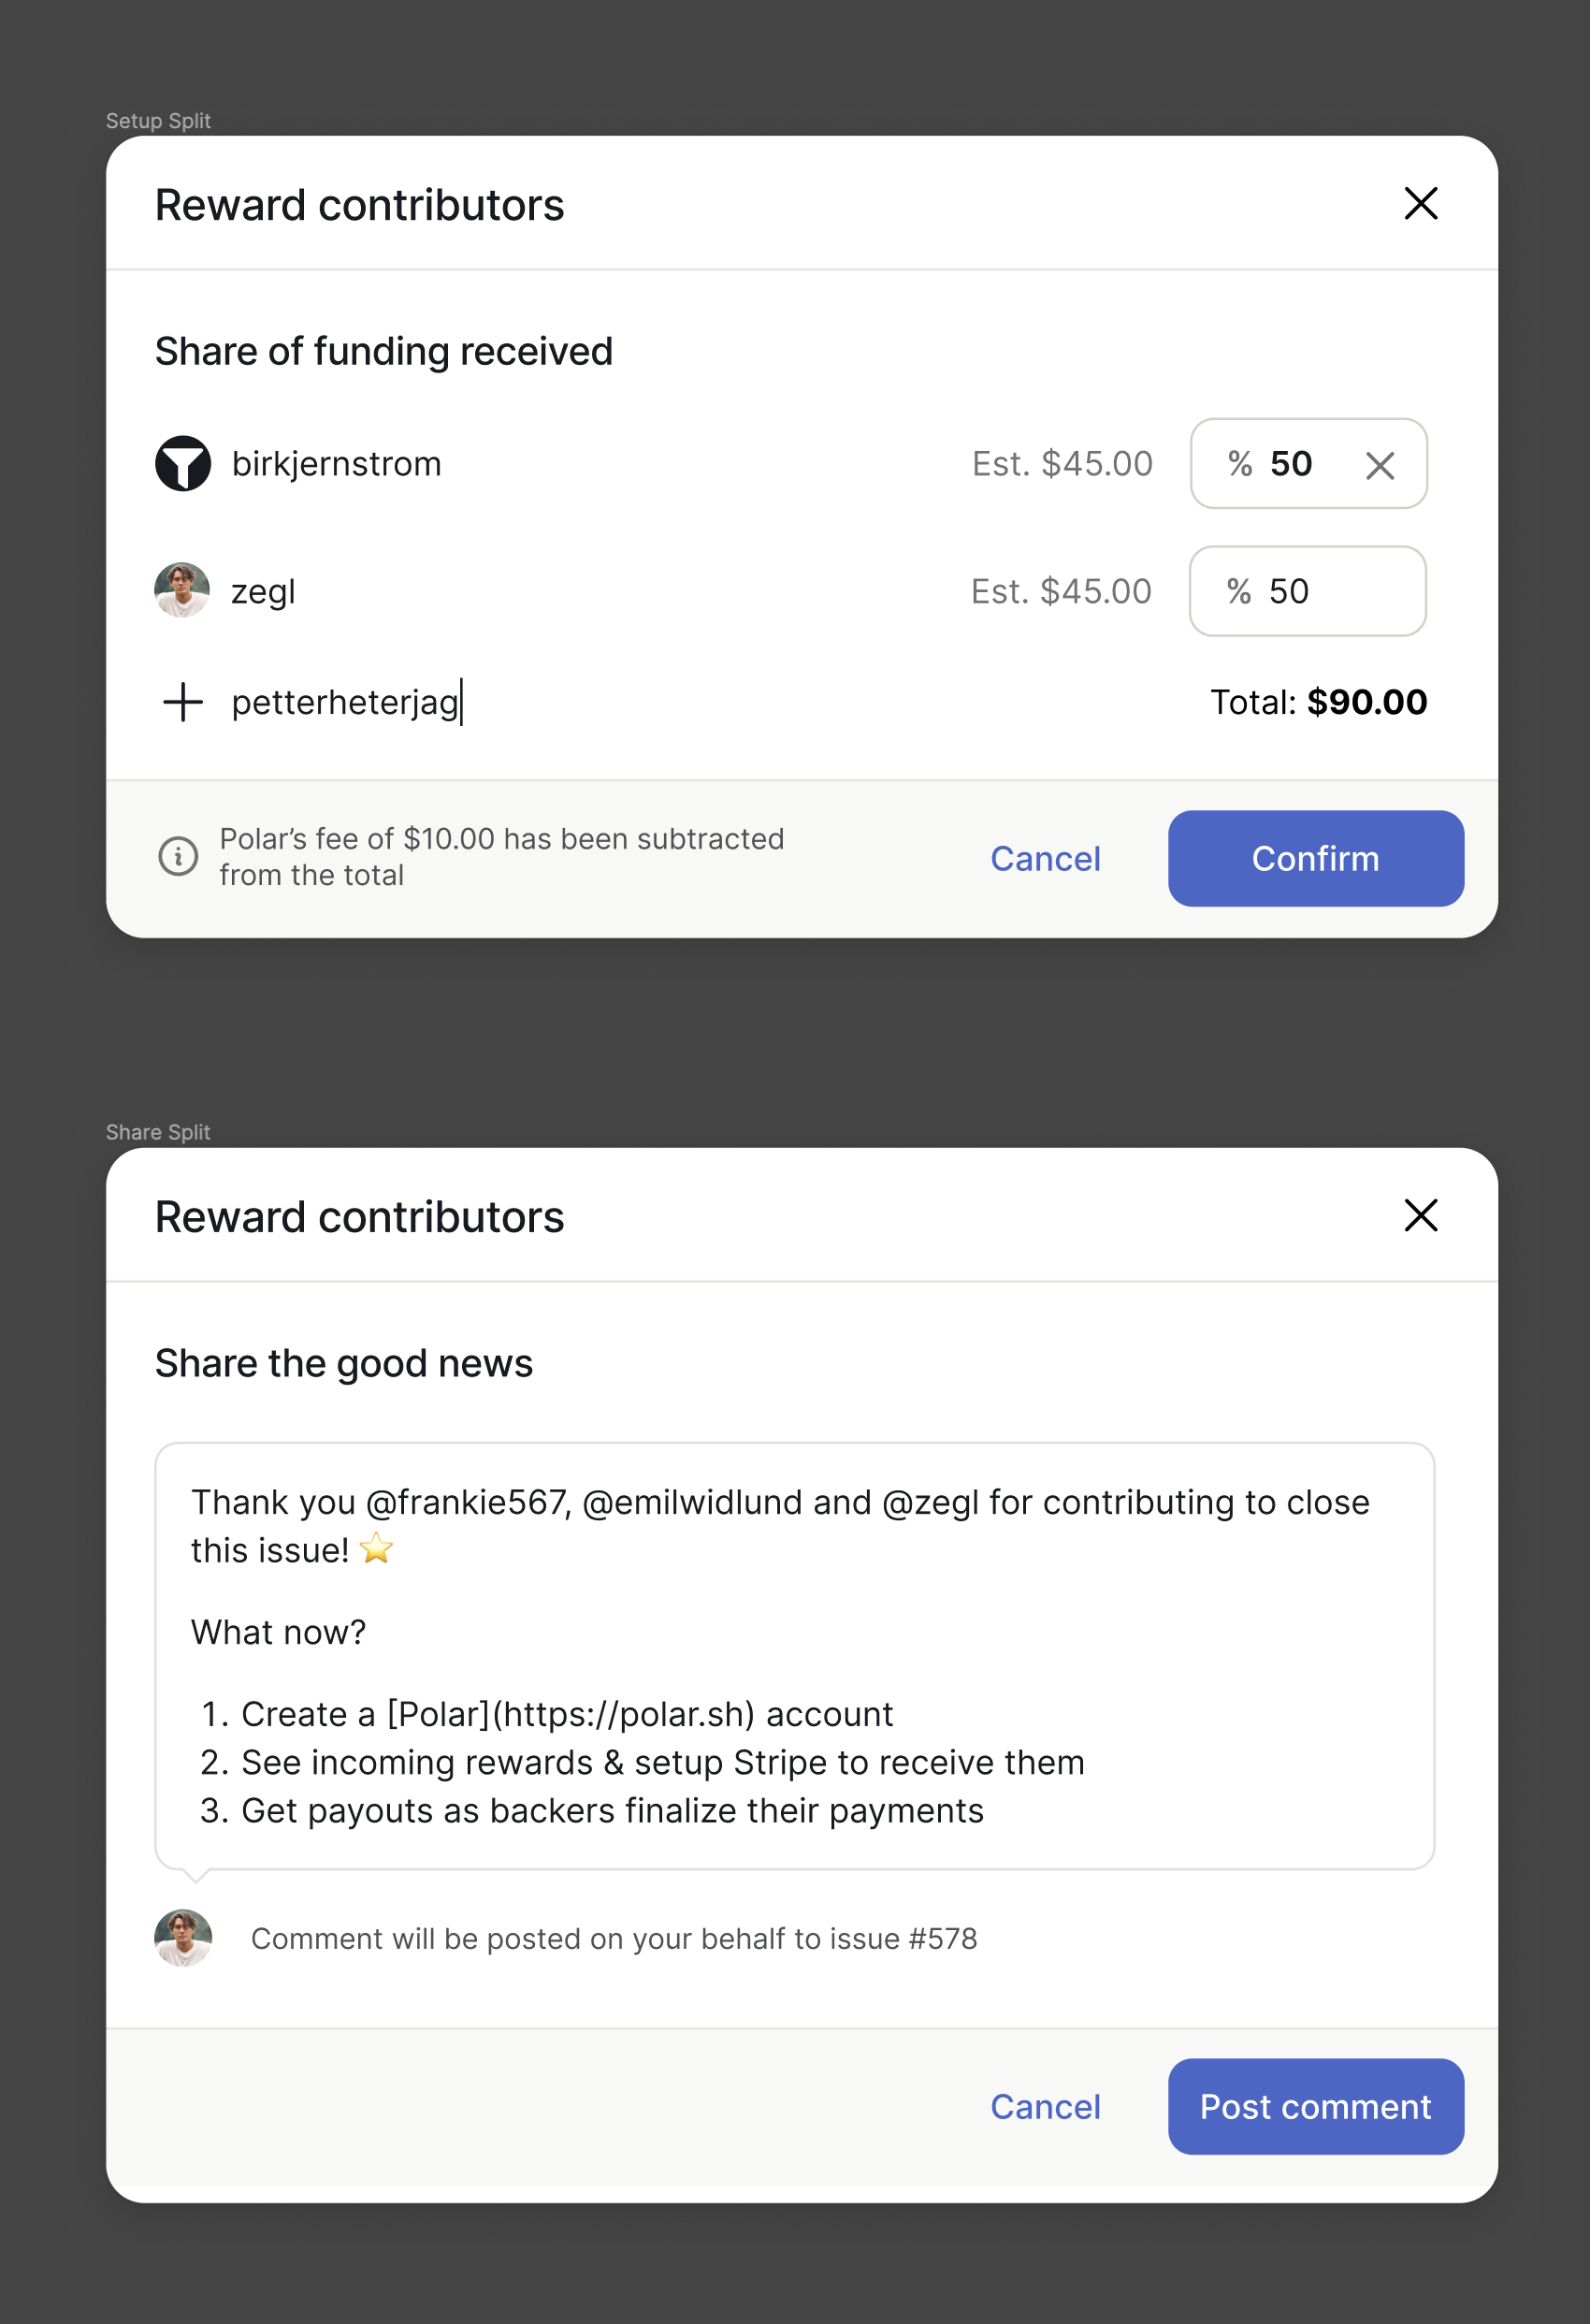
Task: Click birkjernstrom's GitHub avatar icon
Action: click(x=183, y=463)
